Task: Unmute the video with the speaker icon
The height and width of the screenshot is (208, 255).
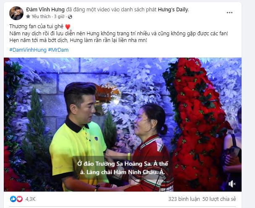Action: point(232,184)
